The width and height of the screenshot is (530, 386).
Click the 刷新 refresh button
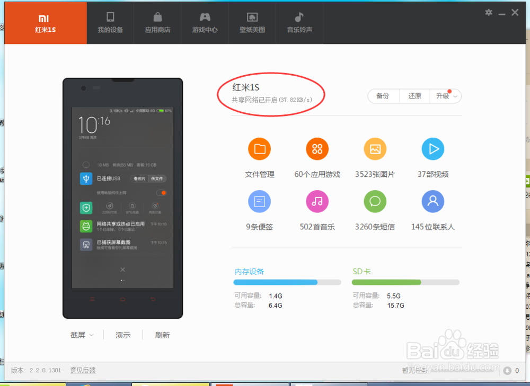point(162,335)
